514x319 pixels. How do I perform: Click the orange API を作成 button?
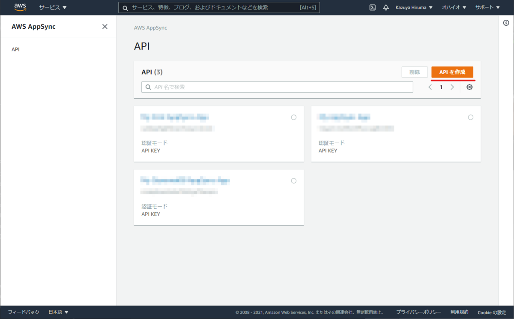[452, 72]
